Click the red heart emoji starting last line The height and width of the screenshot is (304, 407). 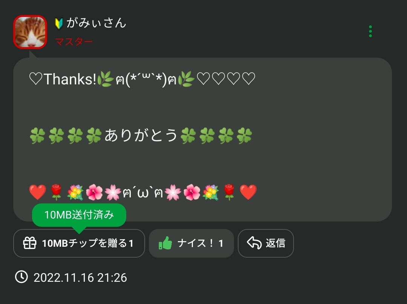(x=38, y=192)
